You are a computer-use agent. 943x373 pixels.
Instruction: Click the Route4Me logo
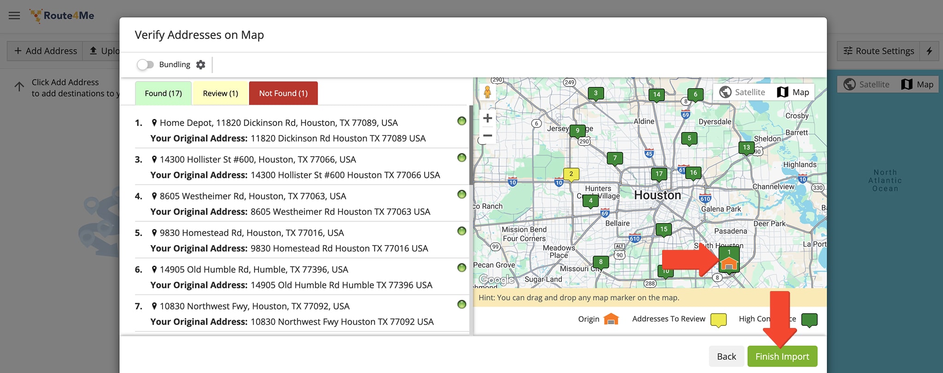pyautogui.click(x=62, y=16)
